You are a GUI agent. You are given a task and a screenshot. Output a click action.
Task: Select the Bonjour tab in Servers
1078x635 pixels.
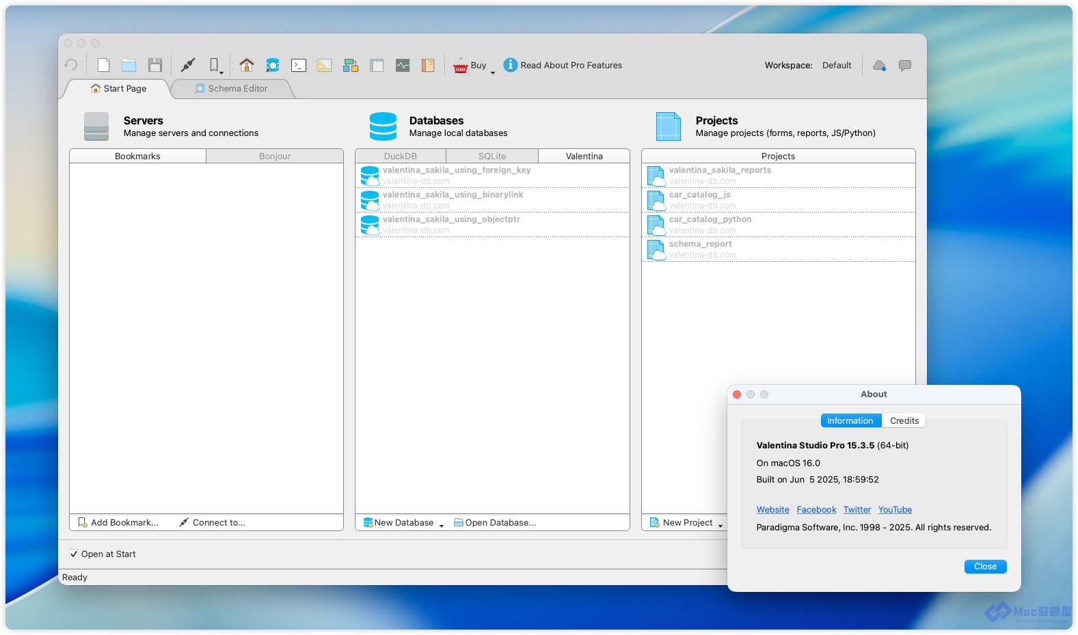click(275, 156)
